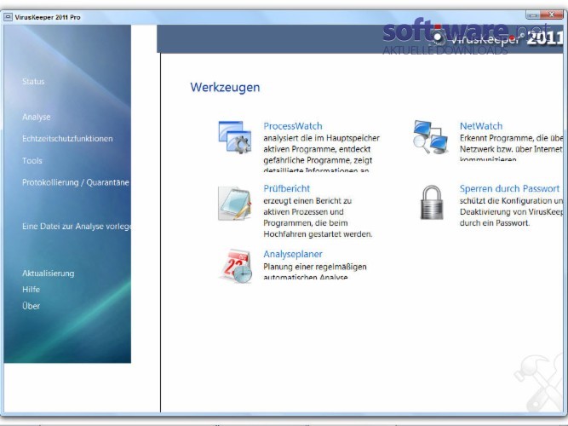The height and width of the screenshot is (426, 568).
Task: Open Sperren durch Passwort link
Action: 510,188
